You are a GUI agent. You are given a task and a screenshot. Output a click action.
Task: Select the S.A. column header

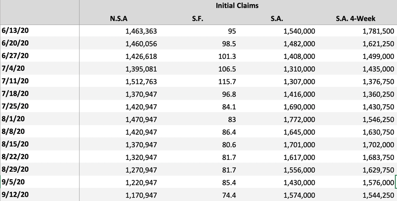tap(277, 19)
